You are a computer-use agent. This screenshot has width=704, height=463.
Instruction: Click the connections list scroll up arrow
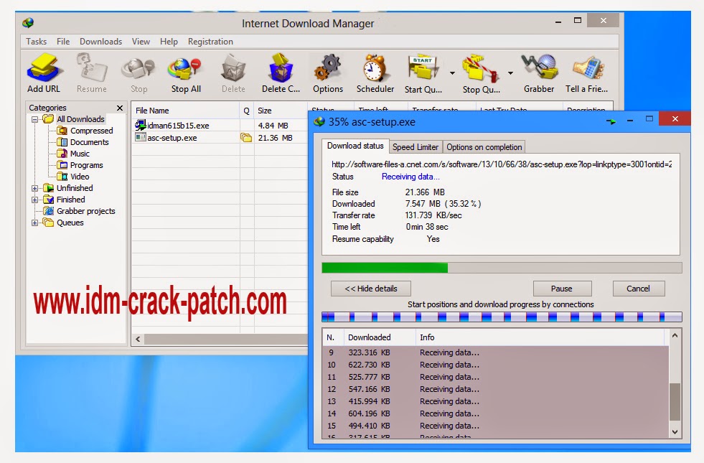[675, 335]
